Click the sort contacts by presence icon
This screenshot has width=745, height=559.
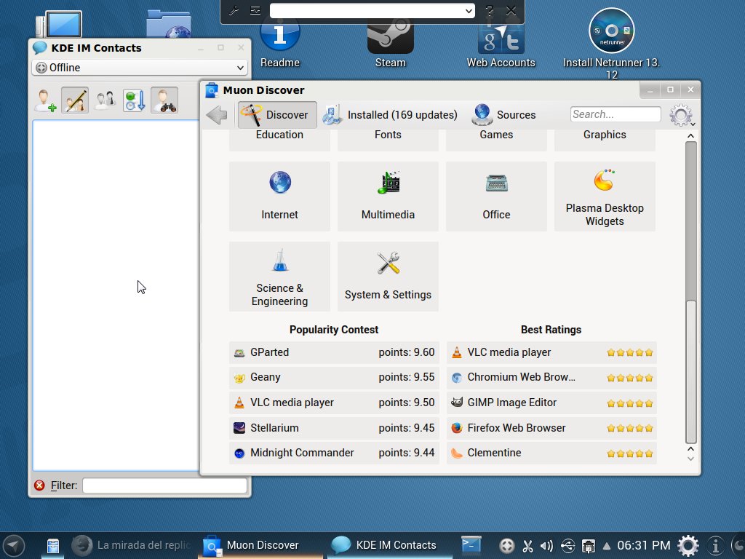[x=134, y=100]
